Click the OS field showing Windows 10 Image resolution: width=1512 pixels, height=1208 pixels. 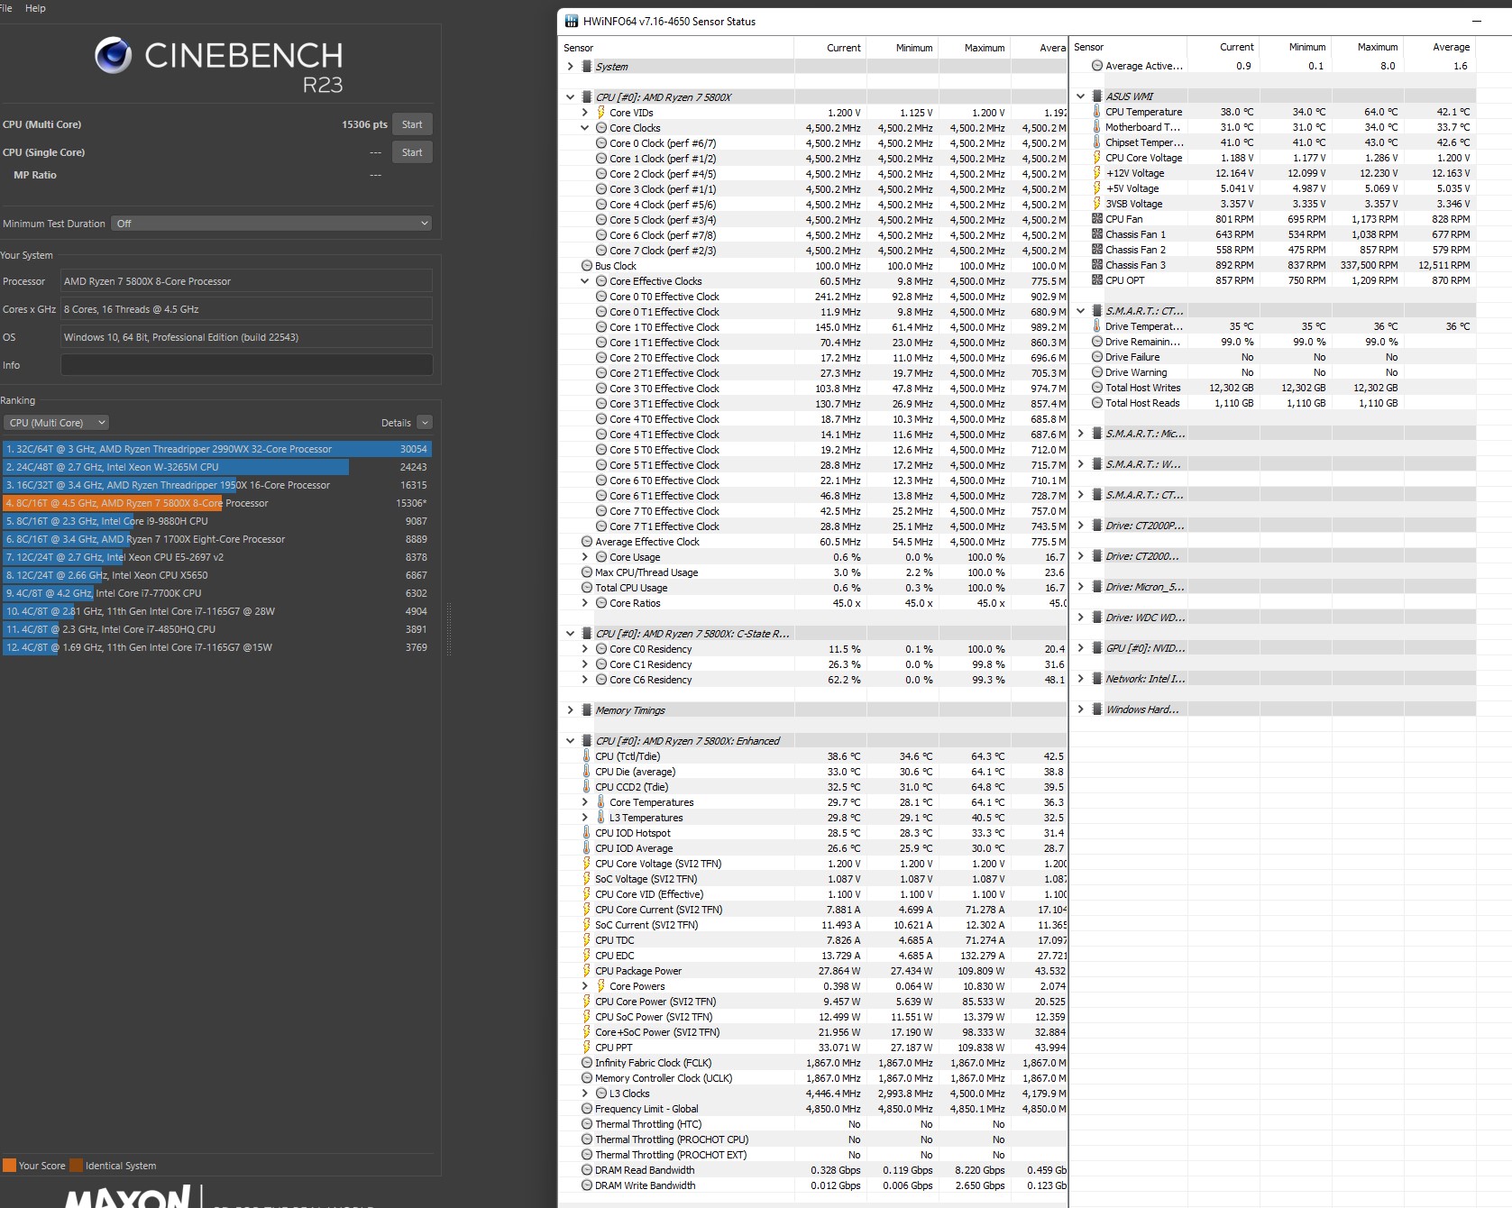[246, 337]
